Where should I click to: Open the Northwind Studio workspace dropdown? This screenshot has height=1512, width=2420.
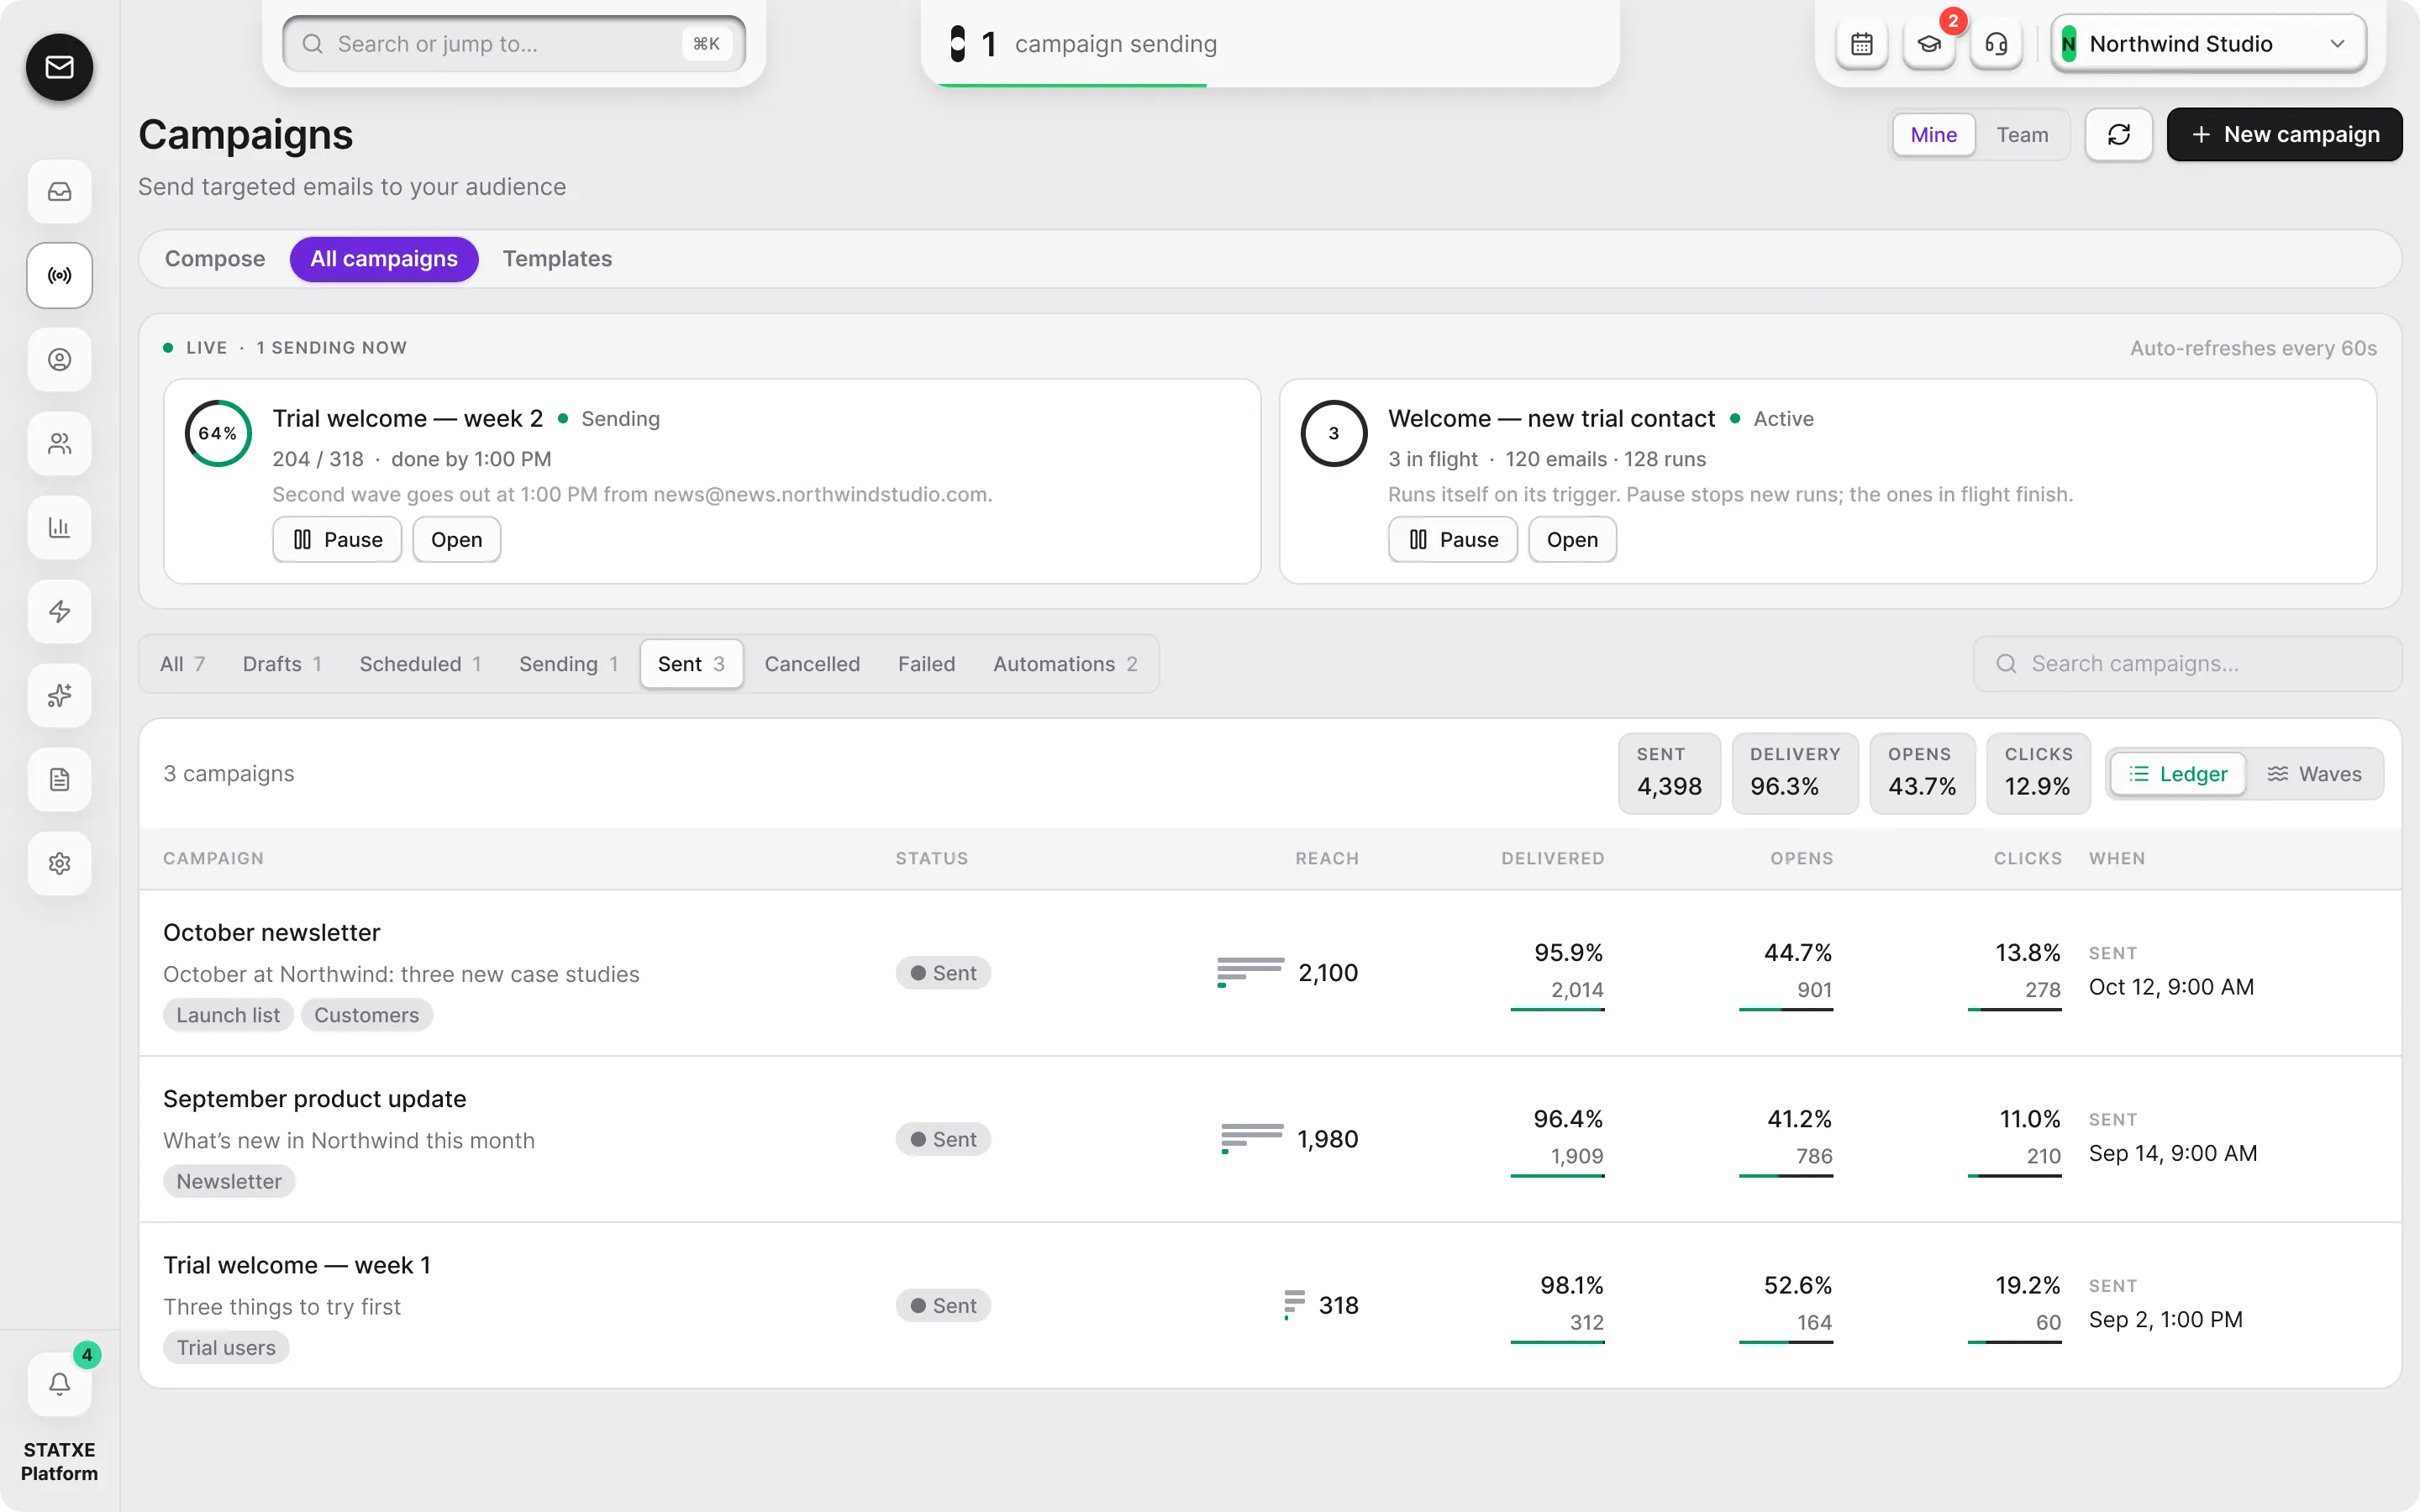point(2208,44)
